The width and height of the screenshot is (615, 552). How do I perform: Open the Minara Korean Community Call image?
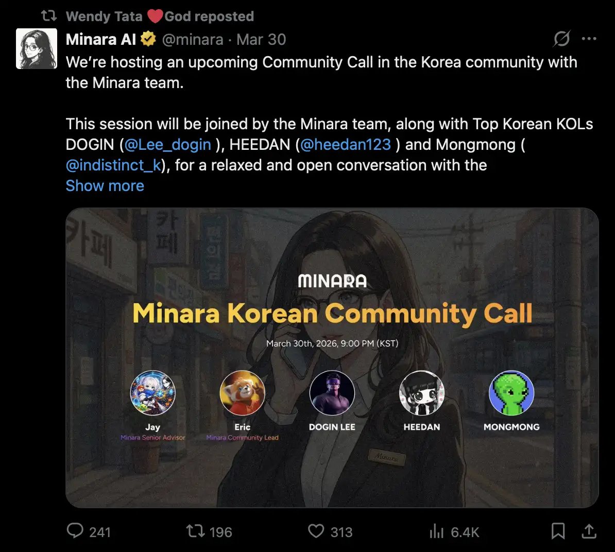coord(332,357)
